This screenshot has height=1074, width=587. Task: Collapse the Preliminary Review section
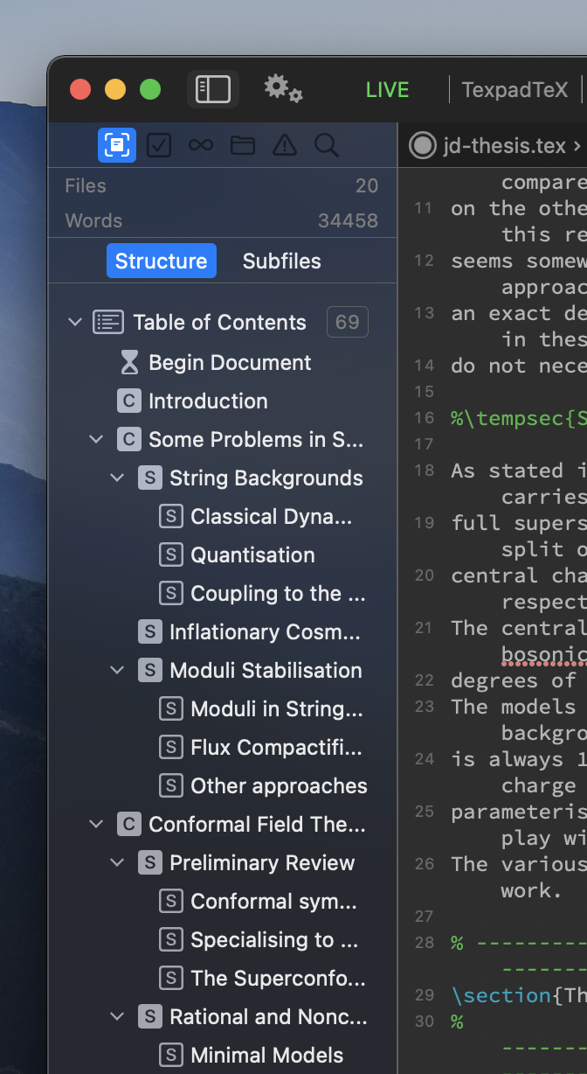click(x=117, y=863)
